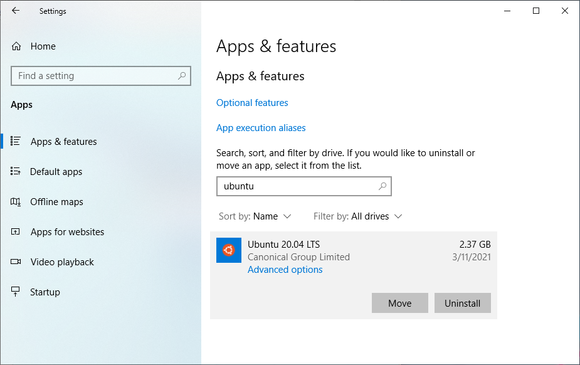Click the magnifier icon in the app search box
Image resolution: width=580 pixels, height=365 pixels.
(382, 186)
